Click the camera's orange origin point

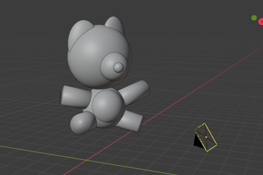coord(206,137)
